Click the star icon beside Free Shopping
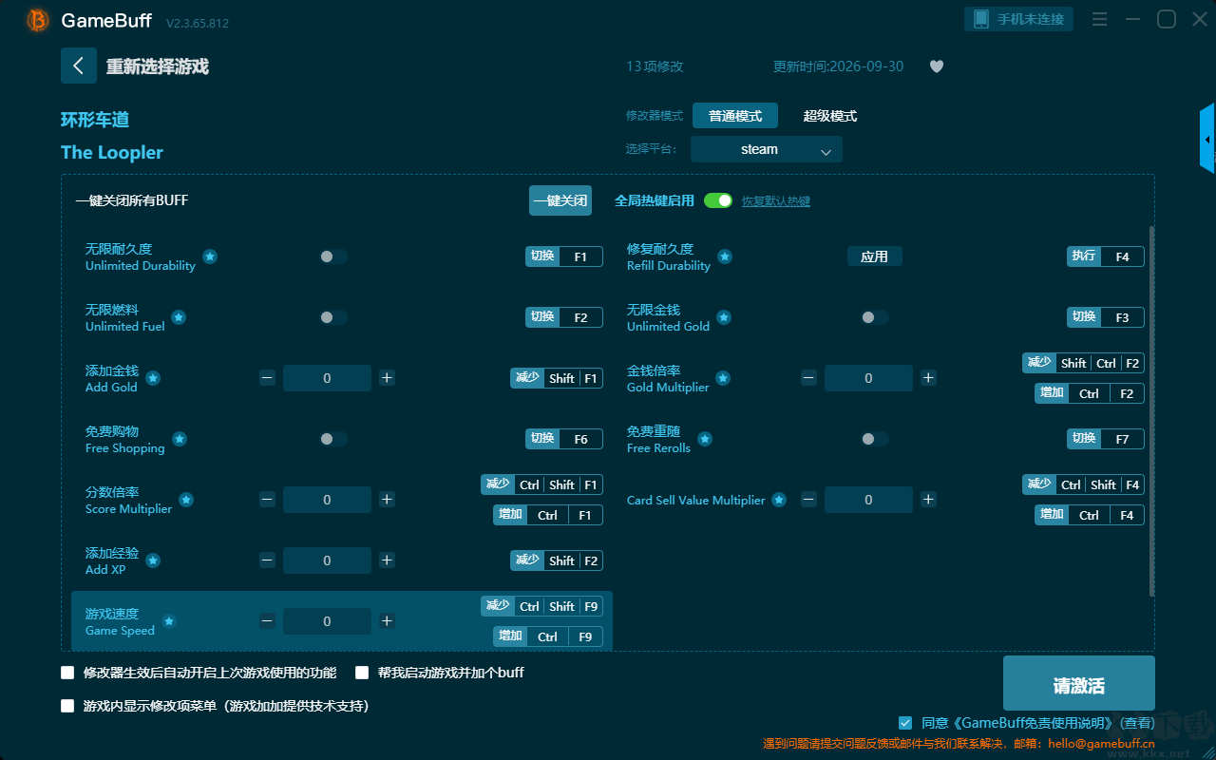 pyautogui.click(x=180, y=439)
